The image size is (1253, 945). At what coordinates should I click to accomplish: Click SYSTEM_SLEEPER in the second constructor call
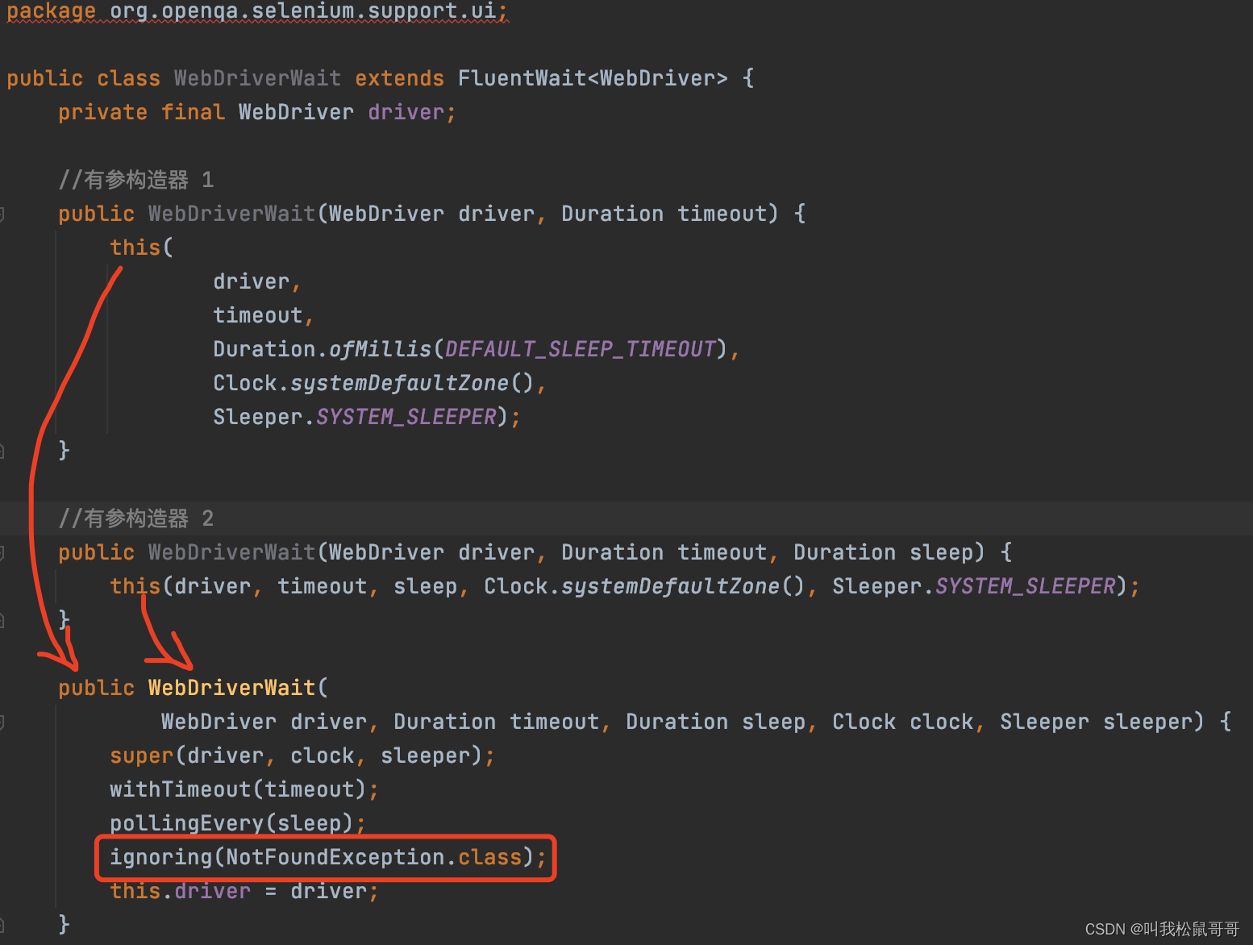coord(1025,586)
